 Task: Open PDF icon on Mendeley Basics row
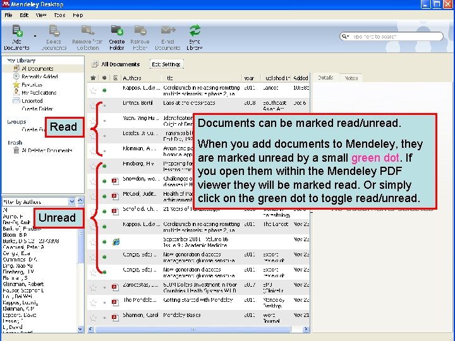tap(115, 318)
